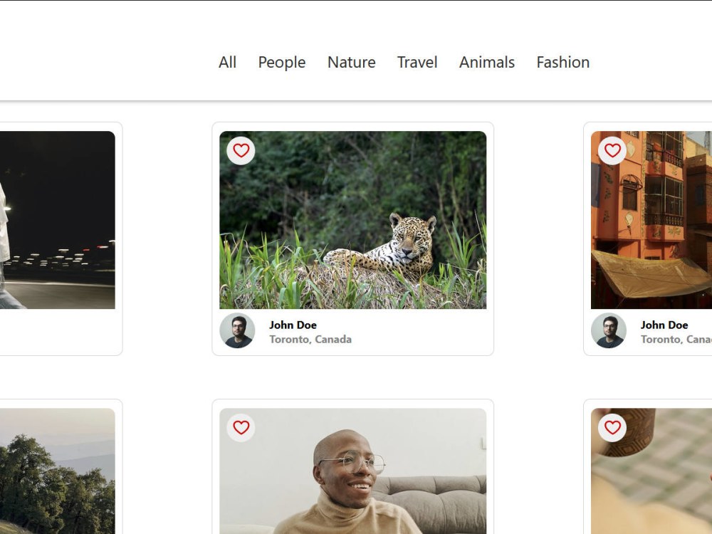Click John Doe avatar under jaguar photo

237,330
